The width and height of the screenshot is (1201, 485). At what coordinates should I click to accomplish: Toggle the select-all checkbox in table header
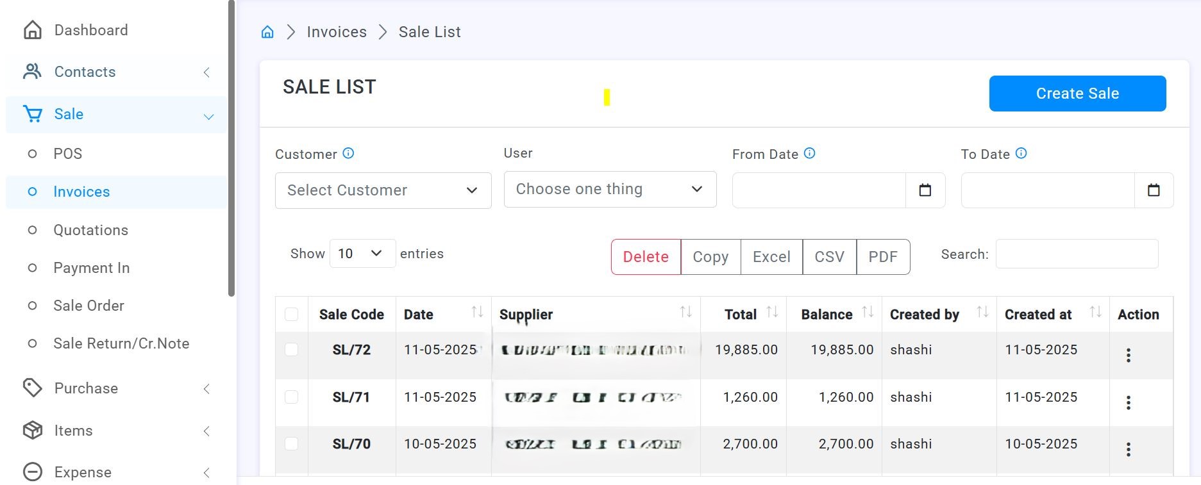coord(291,315)
